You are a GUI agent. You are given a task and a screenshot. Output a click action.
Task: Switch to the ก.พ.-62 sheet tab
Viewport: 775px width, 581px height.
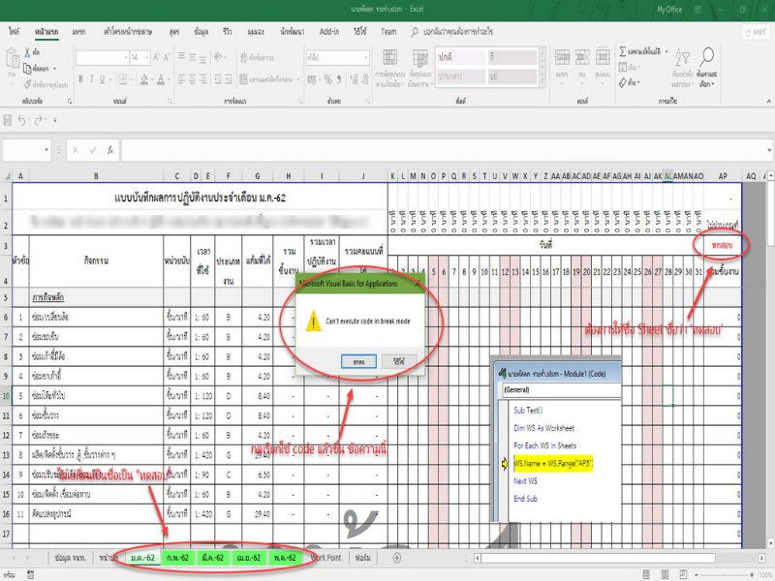[178, 558]
